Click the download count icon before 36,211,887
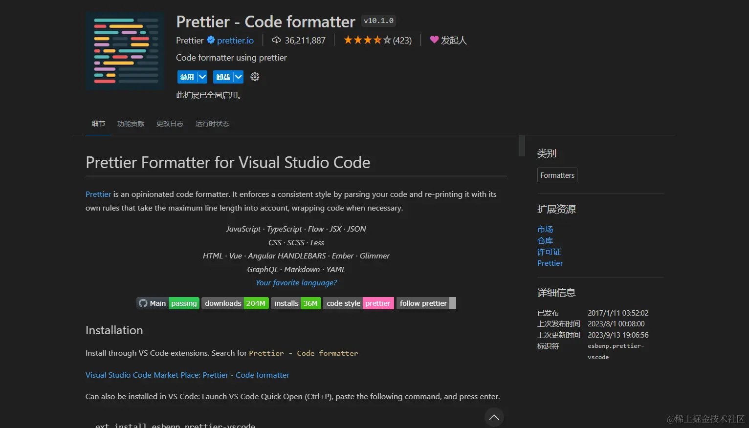This screenshot has height=428, width=749. [x=277, y=40]
